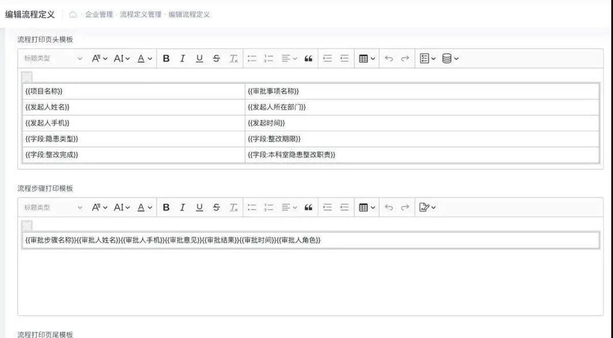Go to 企业管理 breadcrumb
This screenshot has width=613, height=338.
click(x=99, y=15)
